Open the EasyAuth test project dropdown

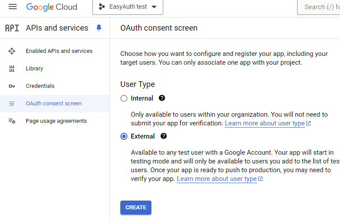coord(128,7)
